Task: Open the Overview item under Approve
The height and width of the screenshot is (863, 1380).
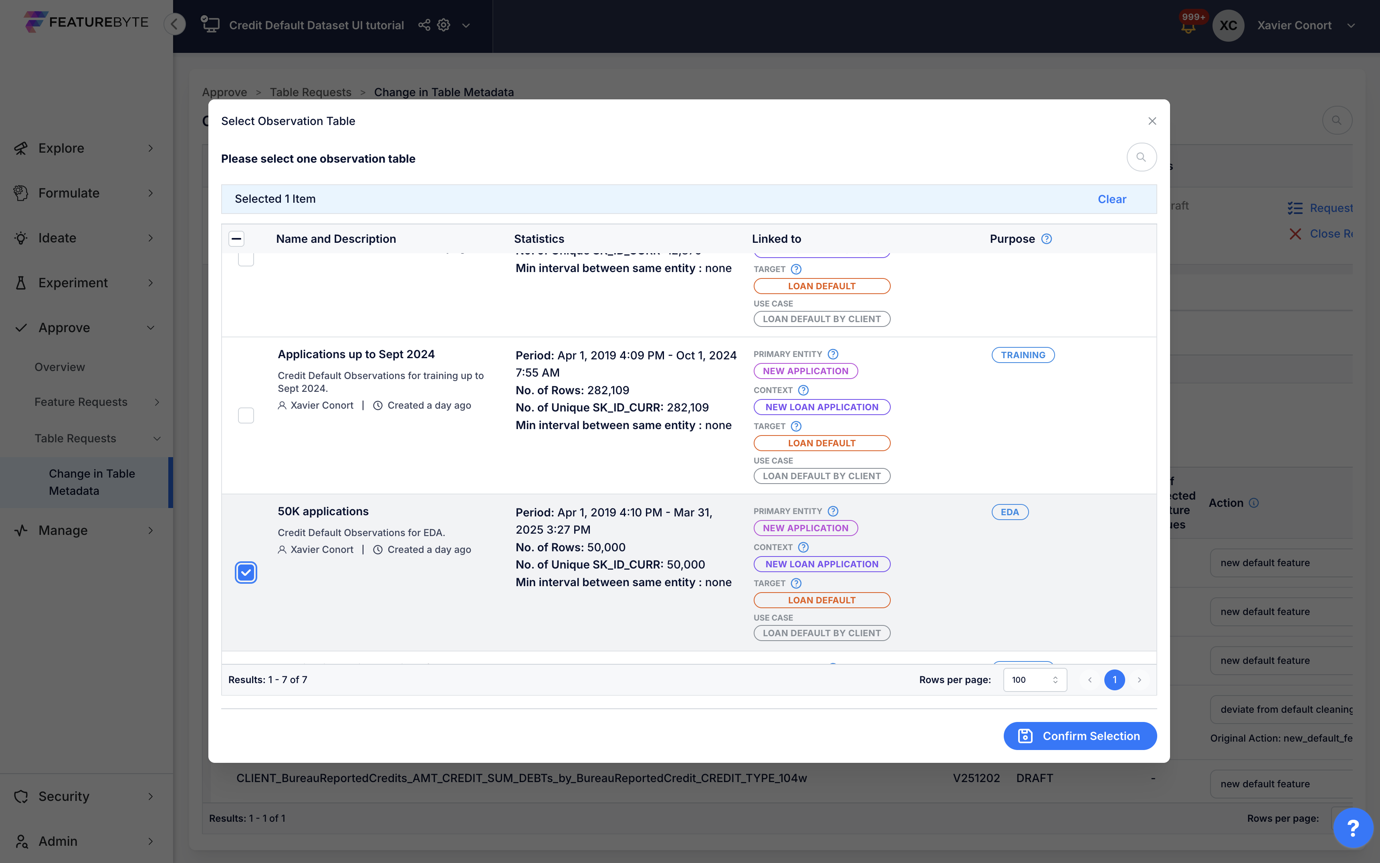Action: click(x=60, y=367)
